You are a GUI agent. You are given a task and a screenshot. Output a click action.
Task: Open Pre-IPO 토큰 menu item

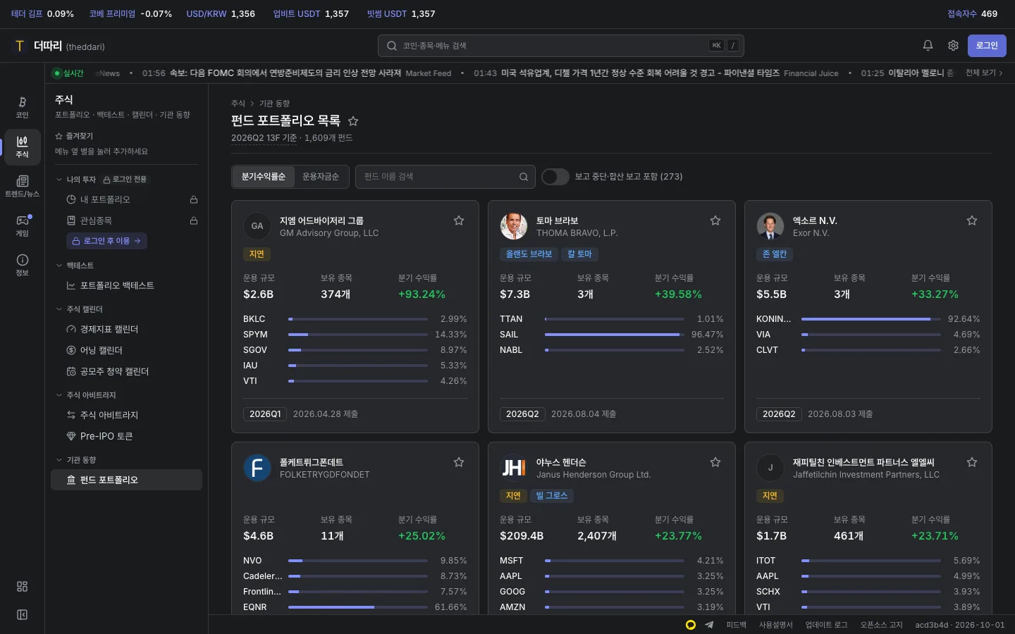point(127,437)
